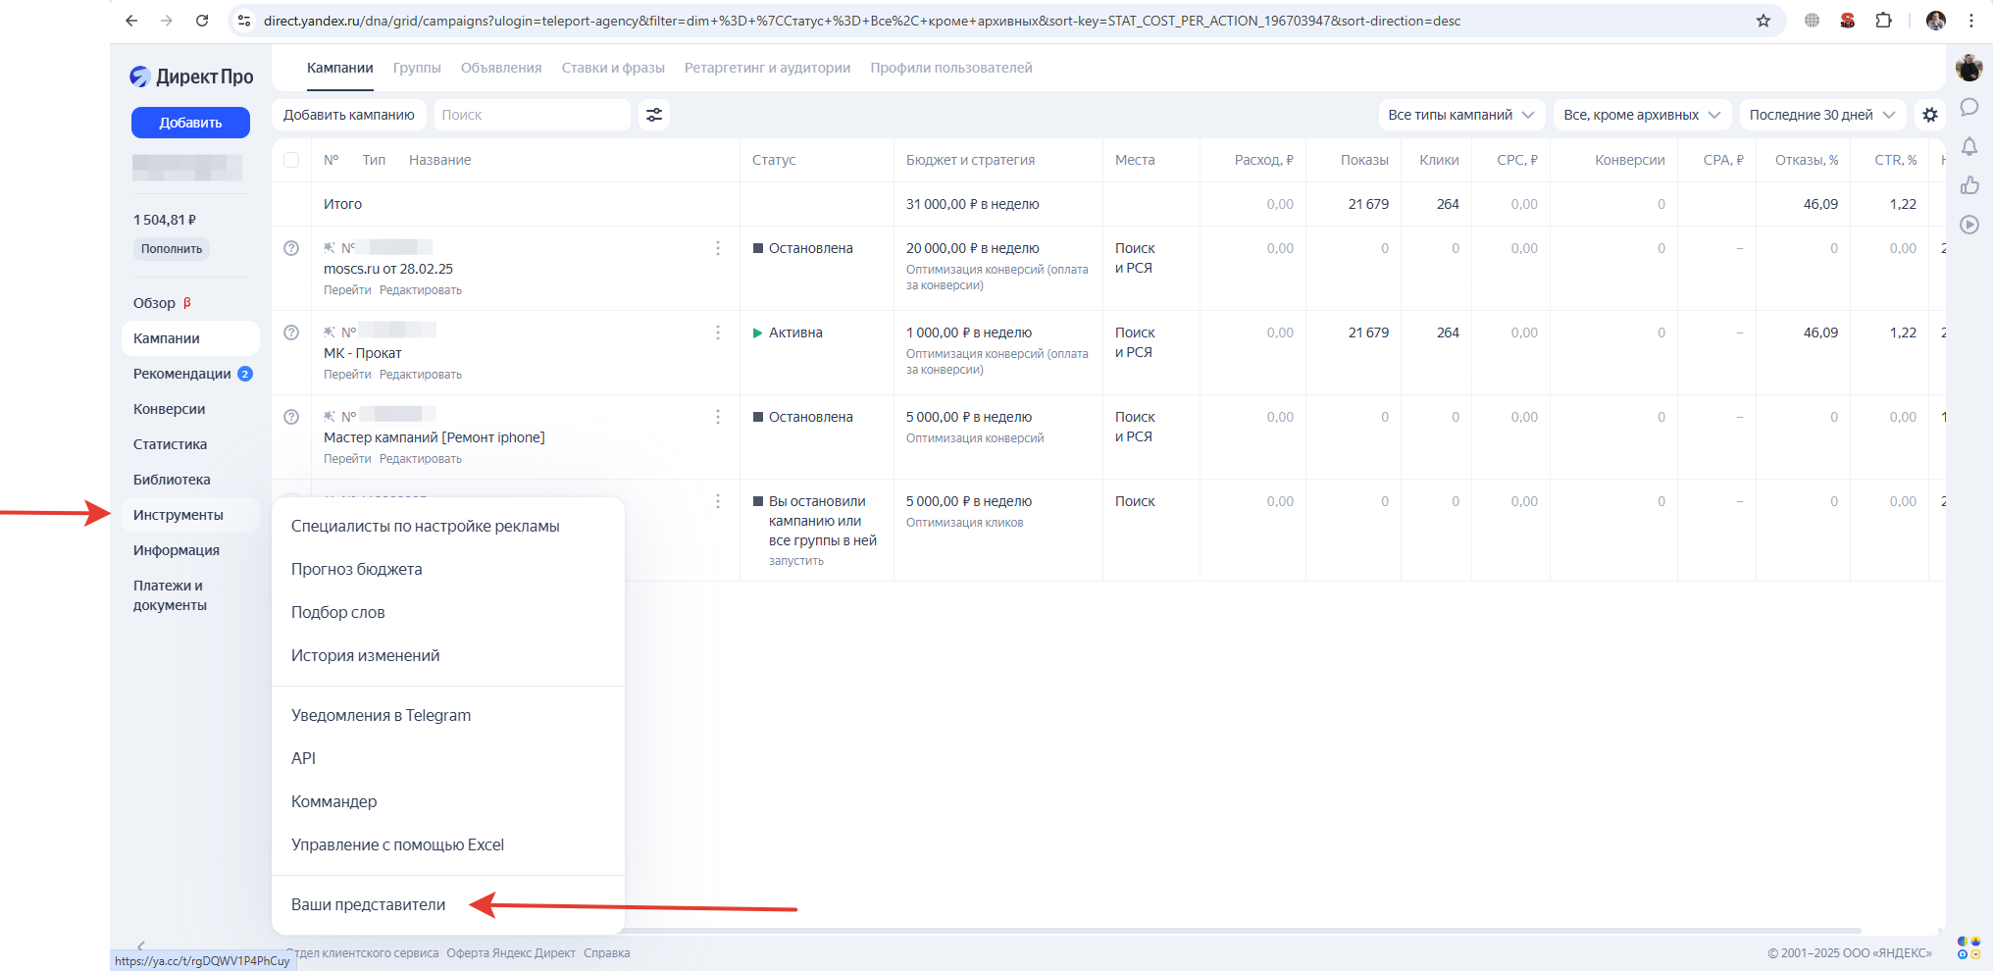This screenshot has width=1993, height=971.
Task: Click the Директ Про logo
Action: tap(191, 77)
